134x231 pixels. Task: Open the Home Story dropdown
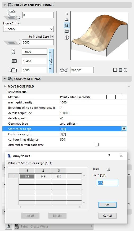click(x=28, y=29)
